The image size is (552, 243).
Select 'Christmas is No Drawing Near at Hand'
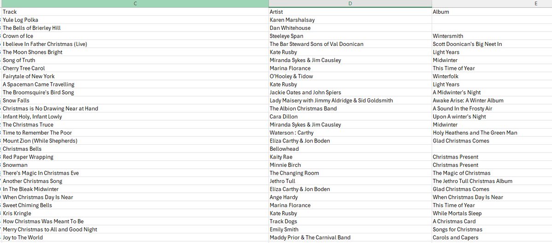[x=135, y=108]
